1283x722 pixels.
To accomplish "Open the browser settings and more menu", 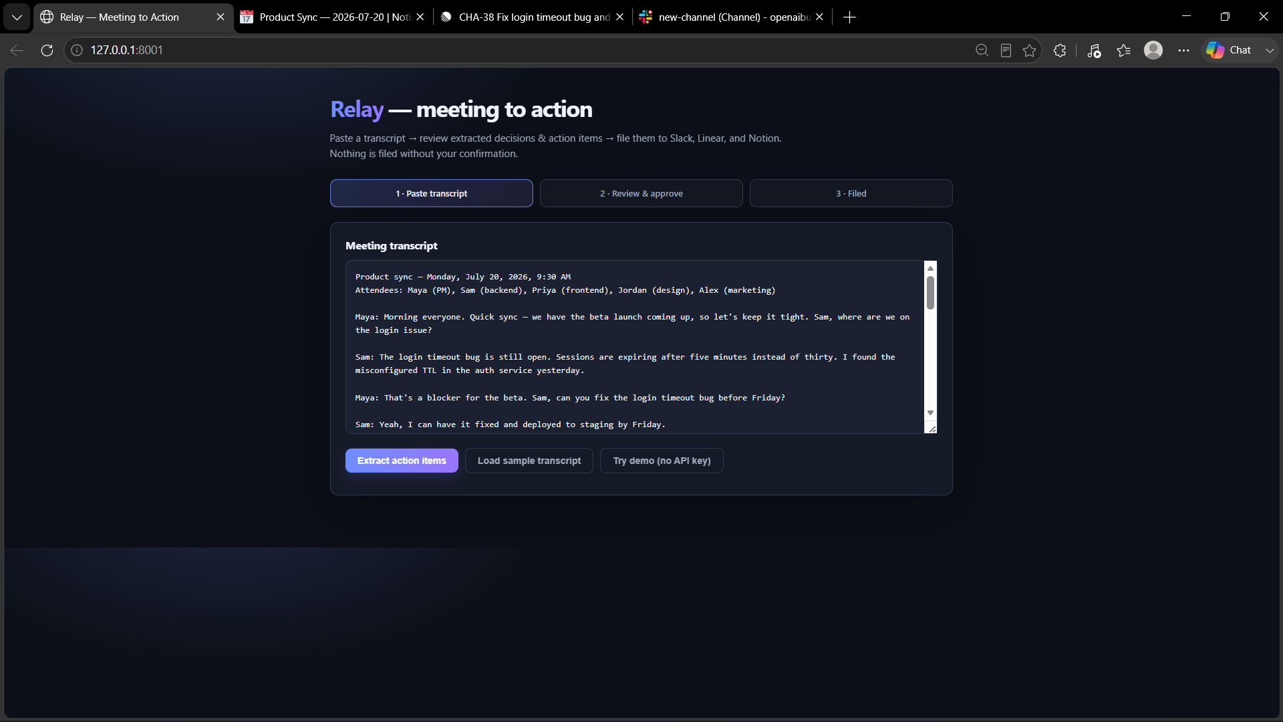I will tap(1183, 50).
